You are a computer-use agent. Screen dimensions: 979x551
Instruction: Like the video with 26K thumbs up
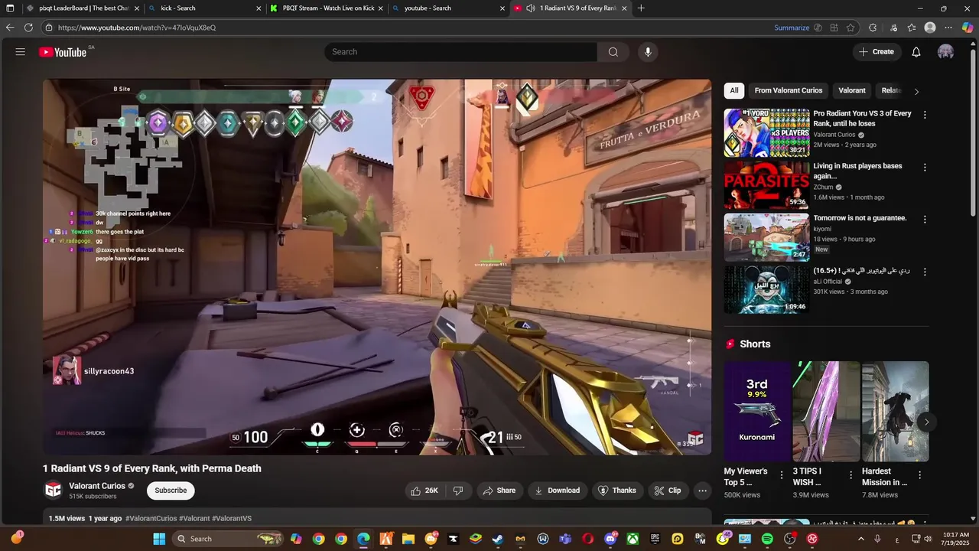click(x=424, y=491)
